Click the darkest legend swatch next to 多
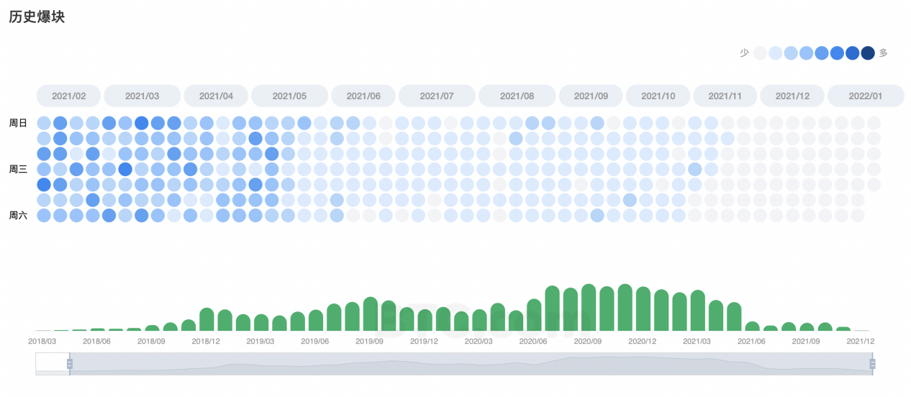This screenshot has height=397, width=911. click(868, 53)
